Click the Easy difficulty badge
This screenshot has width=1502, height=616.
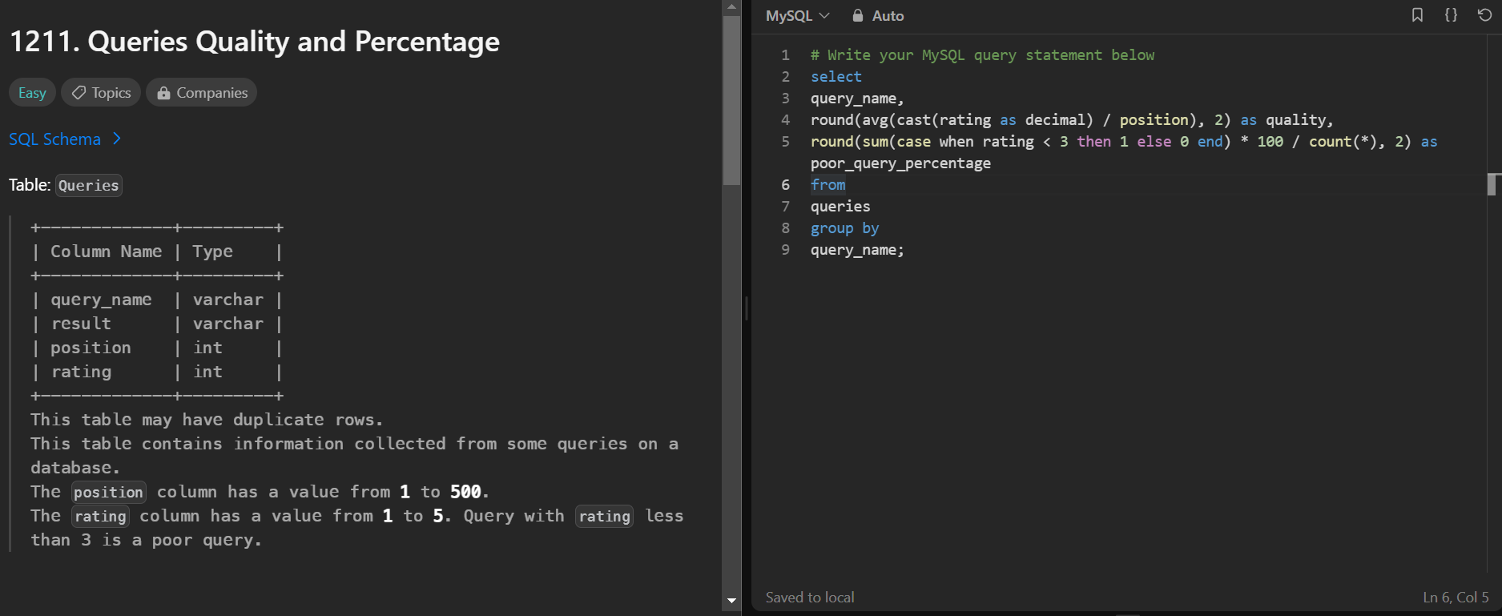tap(32, 93)
